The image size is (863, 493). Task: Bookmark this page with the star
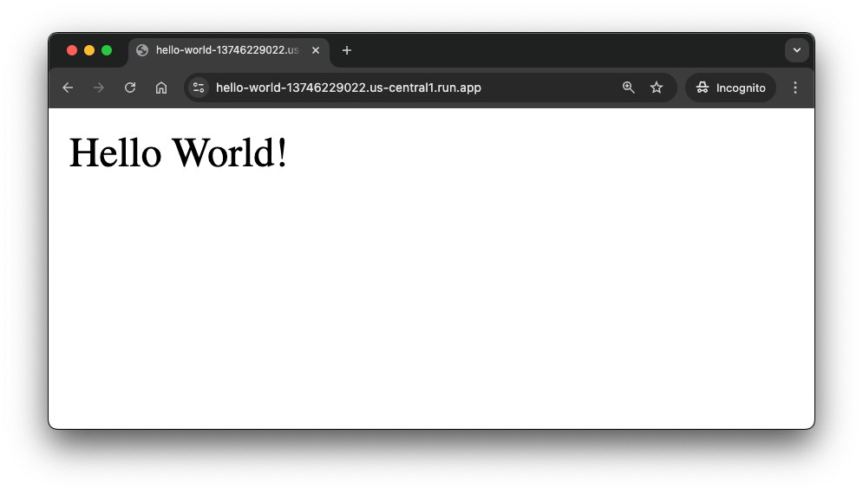657,88
